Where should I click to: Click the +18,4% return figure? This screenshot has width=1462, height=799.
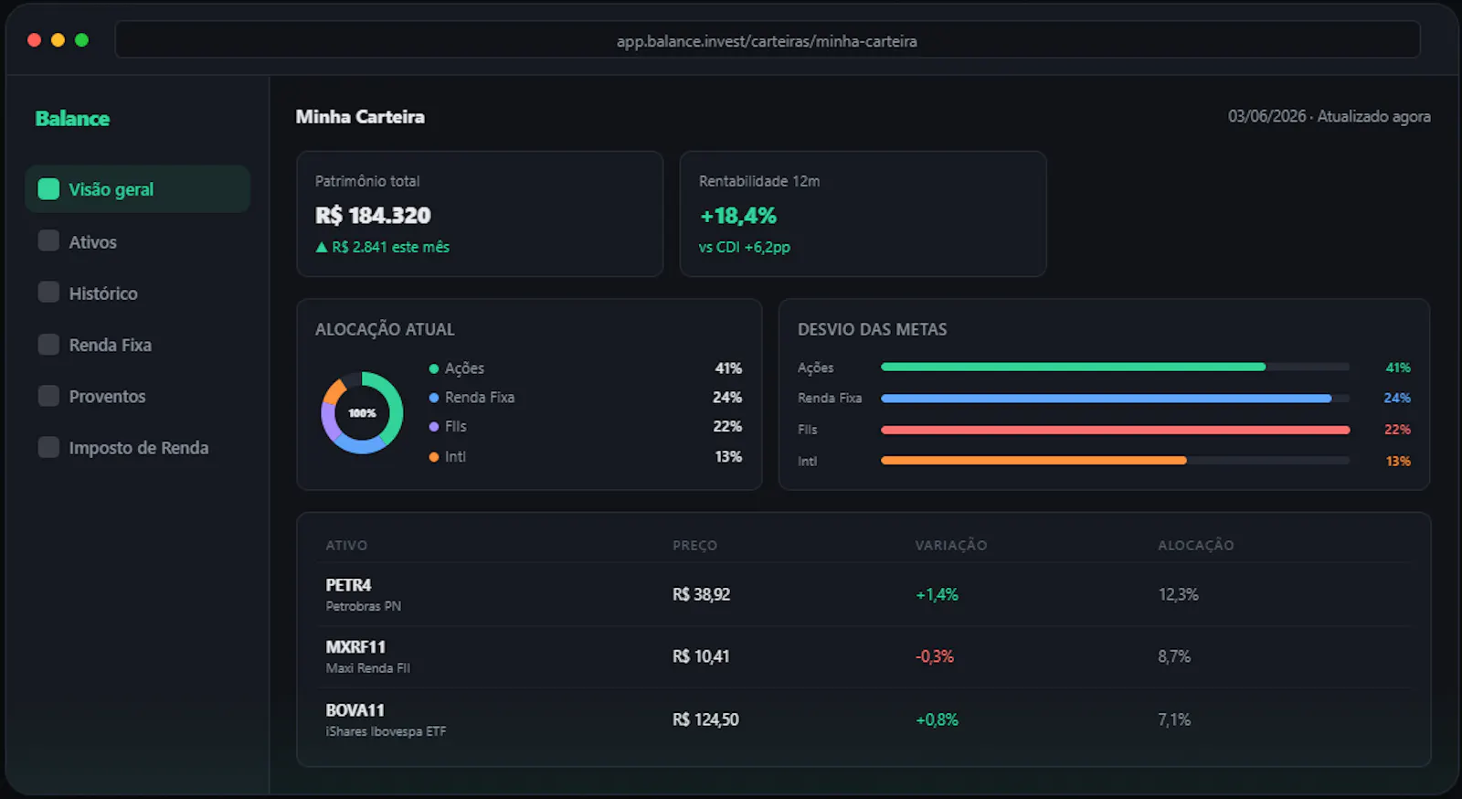738,216
